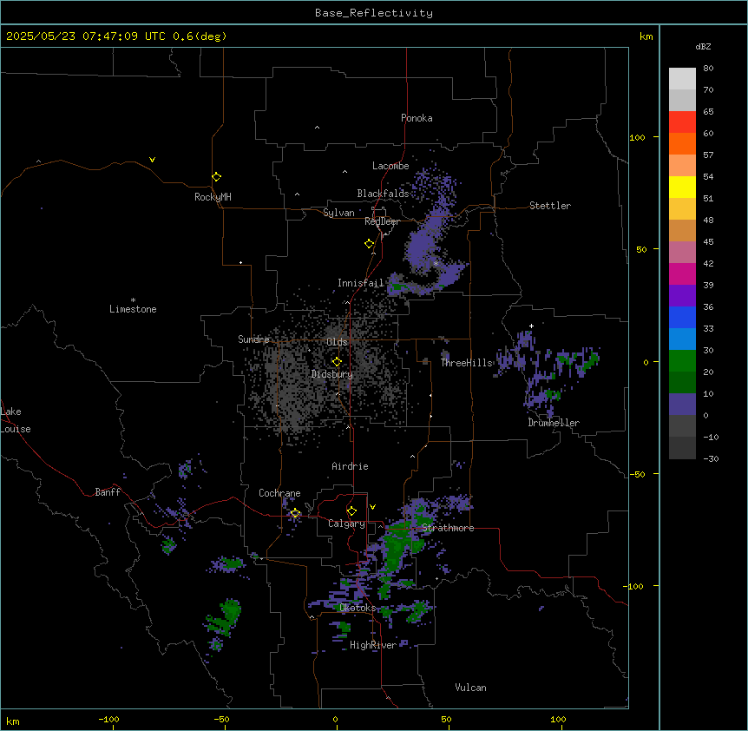Pick the slate purple 10 dBZ legend swatch
Screen dimensions: 748x731
pos(682,405)
